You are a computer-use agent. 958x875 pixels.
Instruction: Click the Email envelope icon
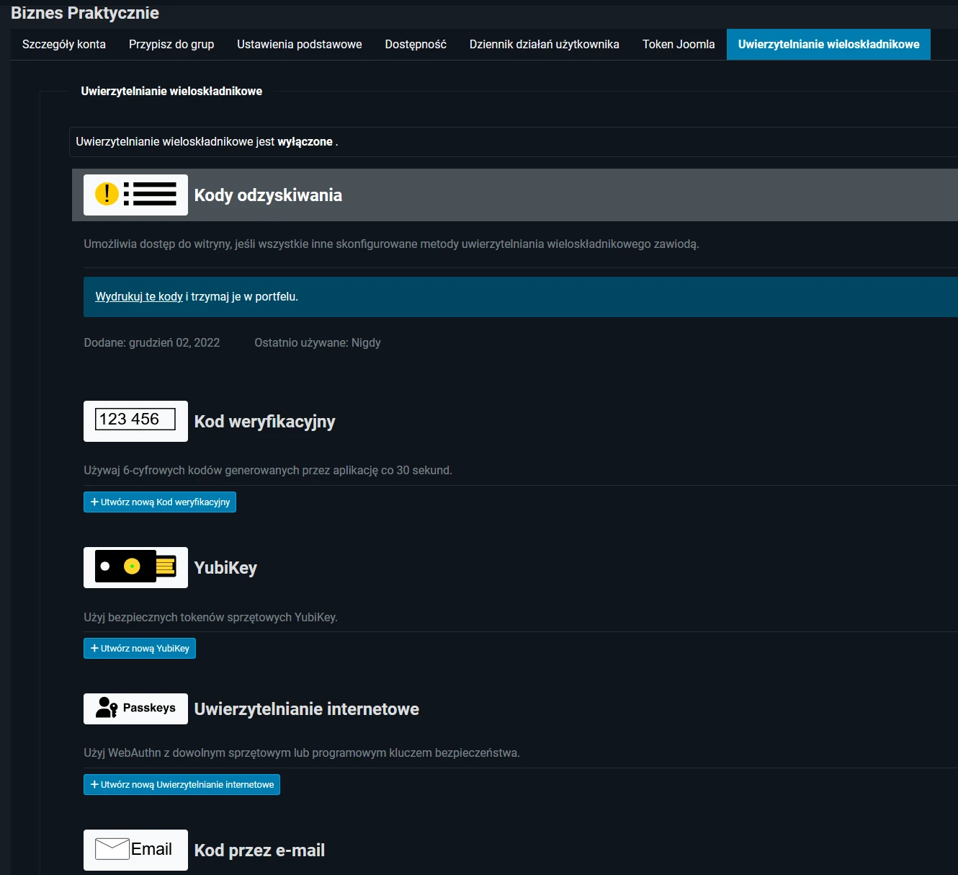click(135, 850)
